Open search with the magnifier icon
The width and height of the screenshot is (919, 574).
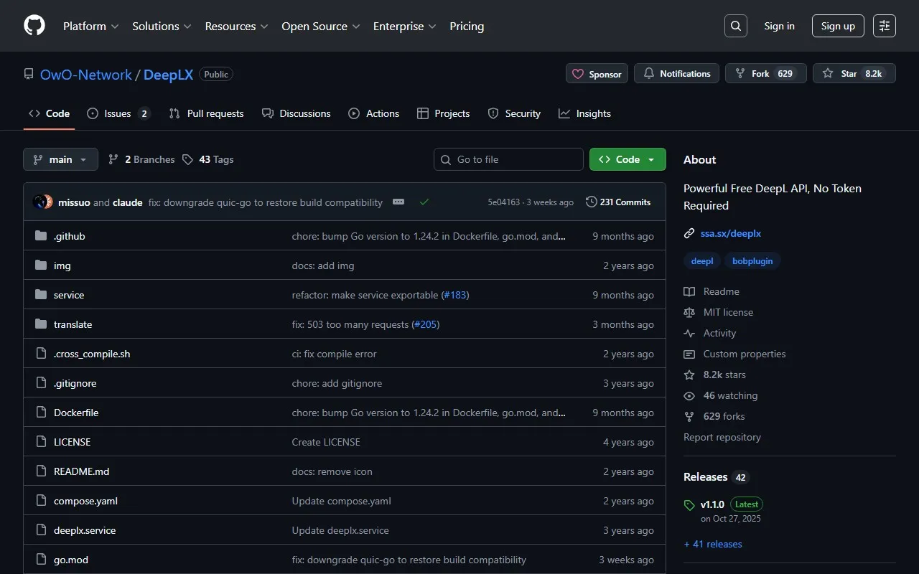[735, 26]
